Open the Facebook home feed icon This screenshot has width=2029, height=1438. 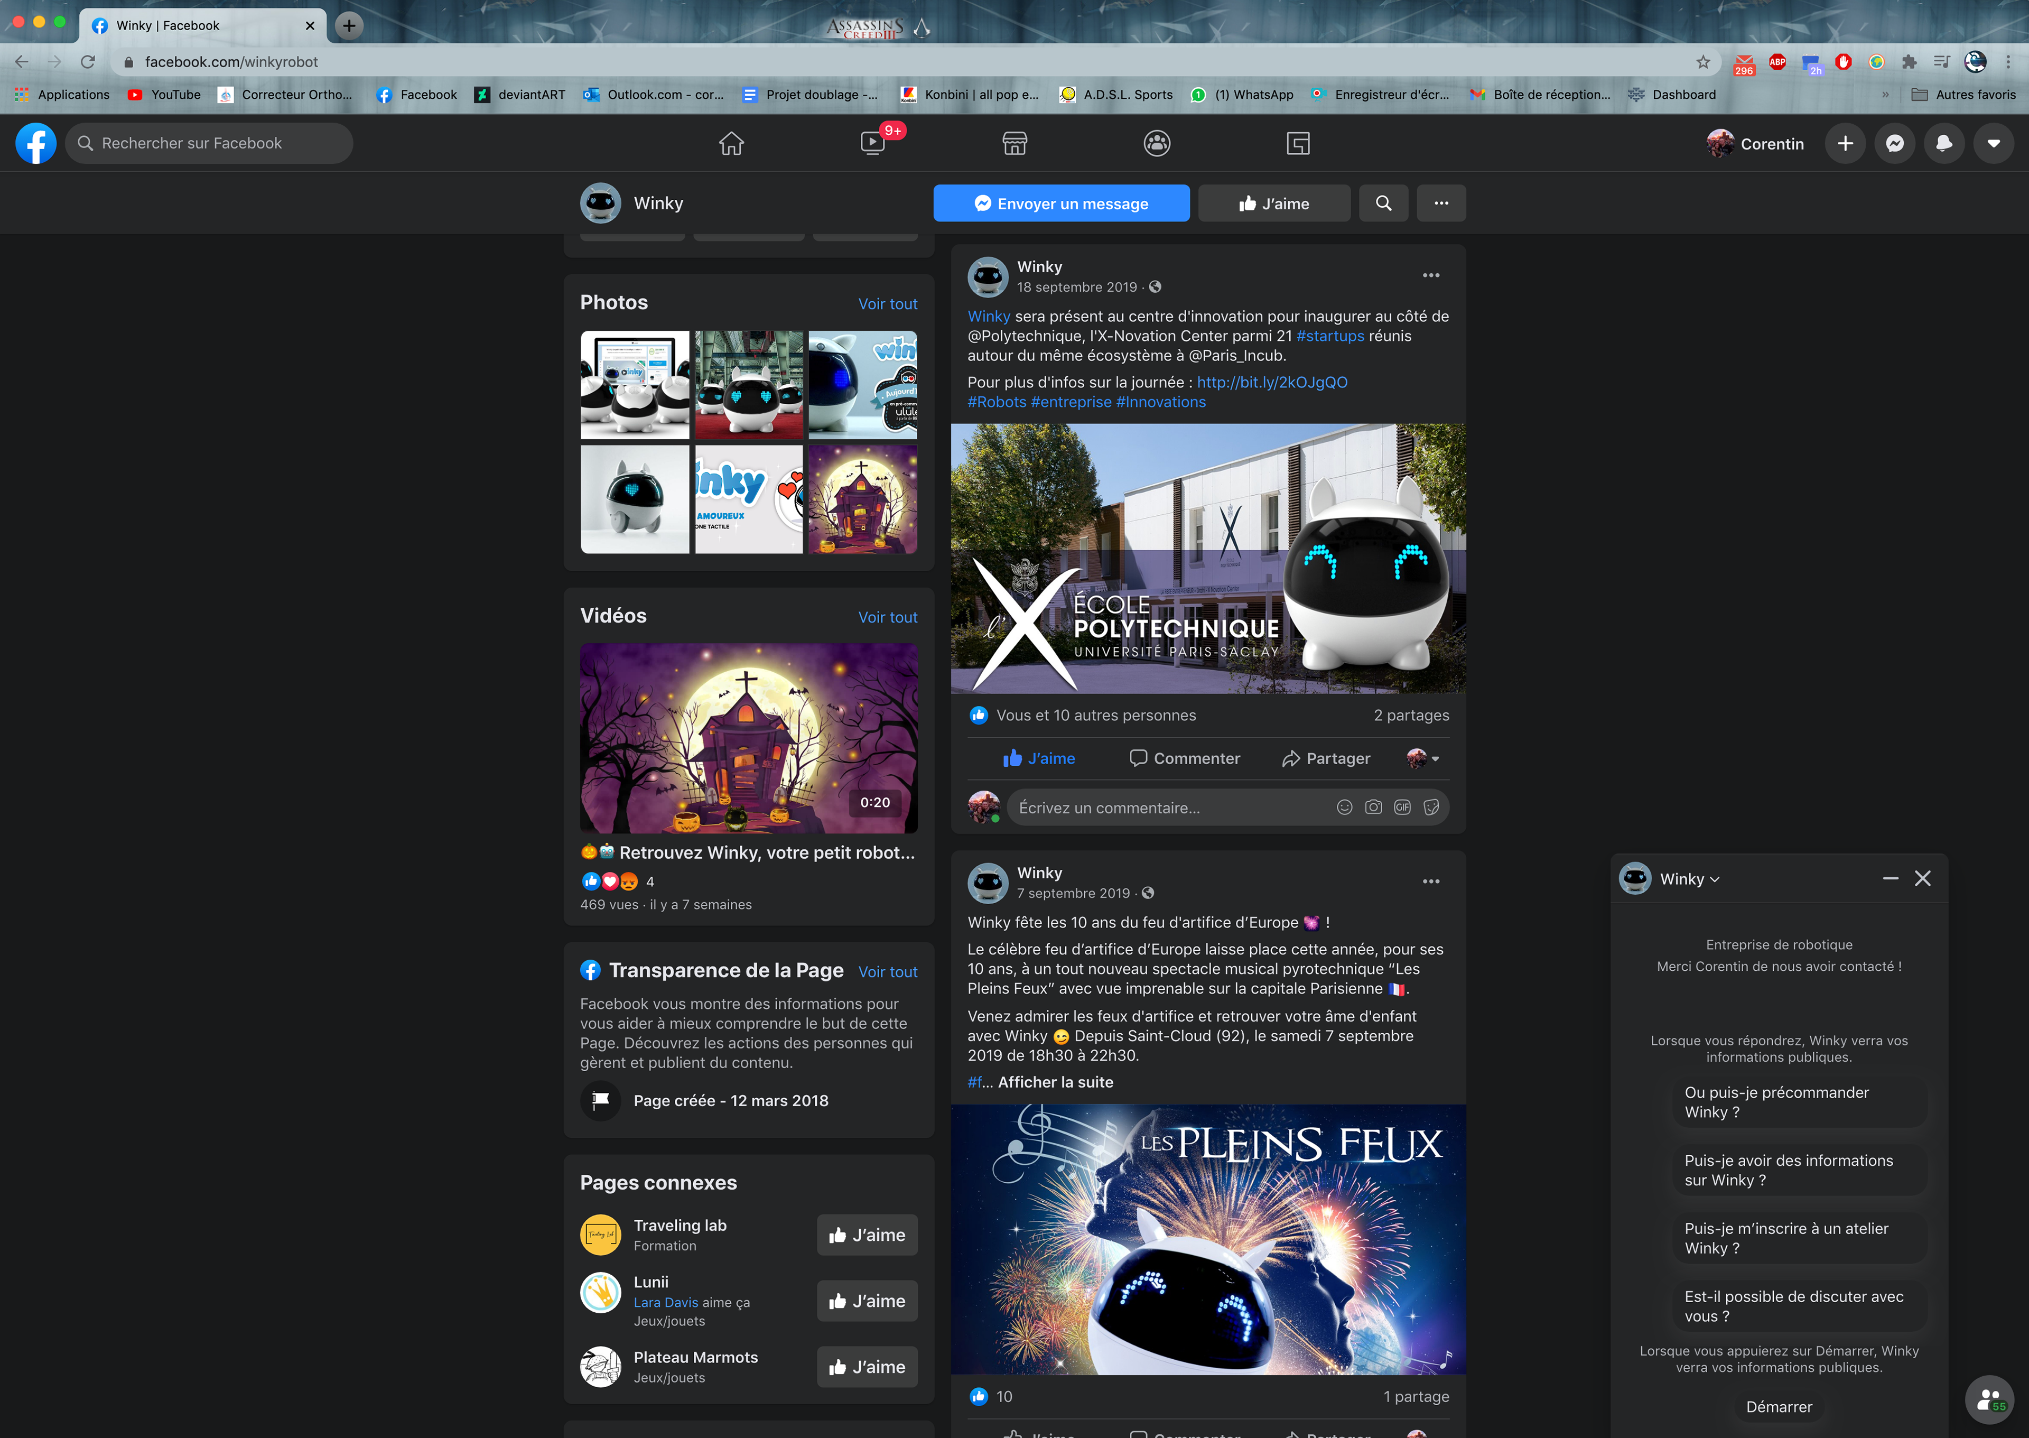coord(731,143)
